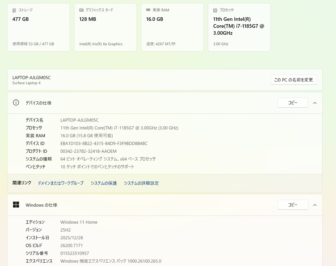Click the Windows logo beside Windows の仕様
336x266 pixels.
pyautogui.click(x=16, y=205)
